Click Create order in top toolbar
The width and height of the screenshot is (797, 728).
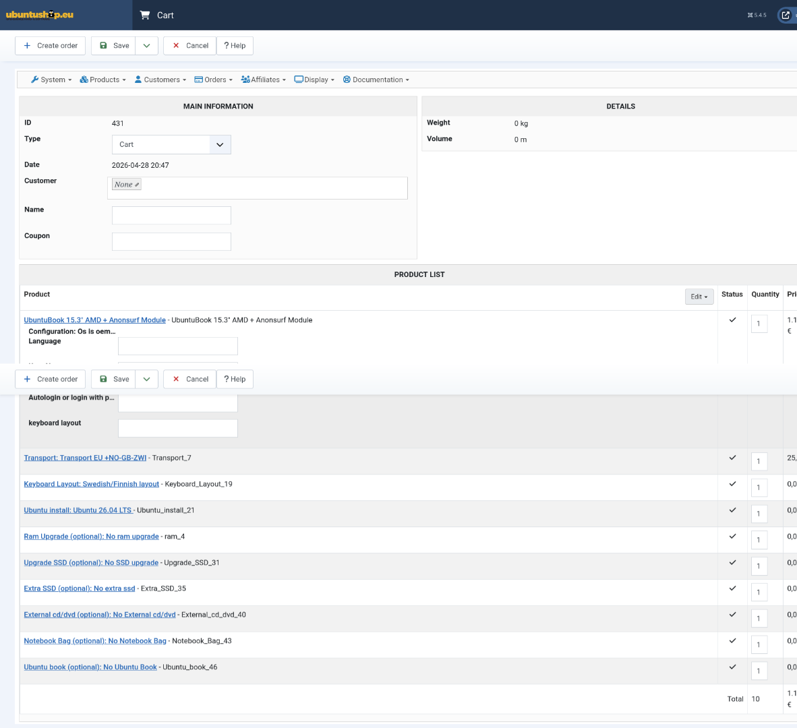pos(51,46)
